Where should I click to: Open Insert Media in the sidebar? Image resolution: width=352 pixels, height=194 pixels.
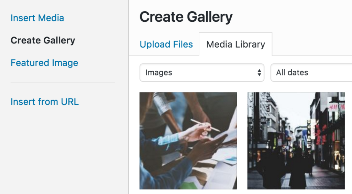(x=37, y=18)
